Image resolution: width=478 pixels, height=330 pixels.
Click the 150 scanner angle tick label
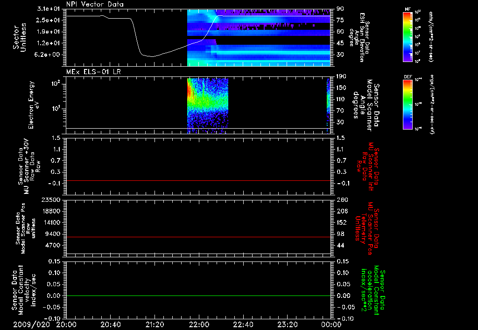coord(341,88)
